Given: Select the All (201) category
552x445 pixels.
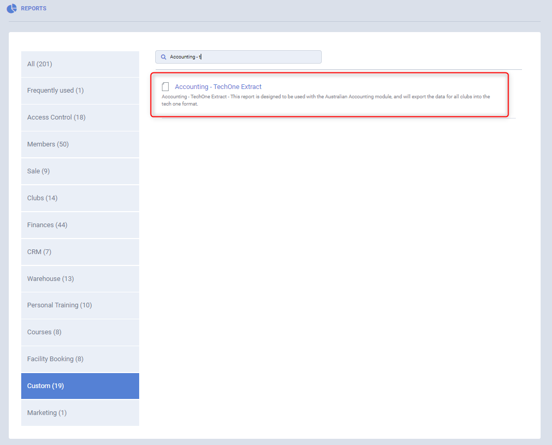Looking at the screenshot, I should (x=80, y=64).
